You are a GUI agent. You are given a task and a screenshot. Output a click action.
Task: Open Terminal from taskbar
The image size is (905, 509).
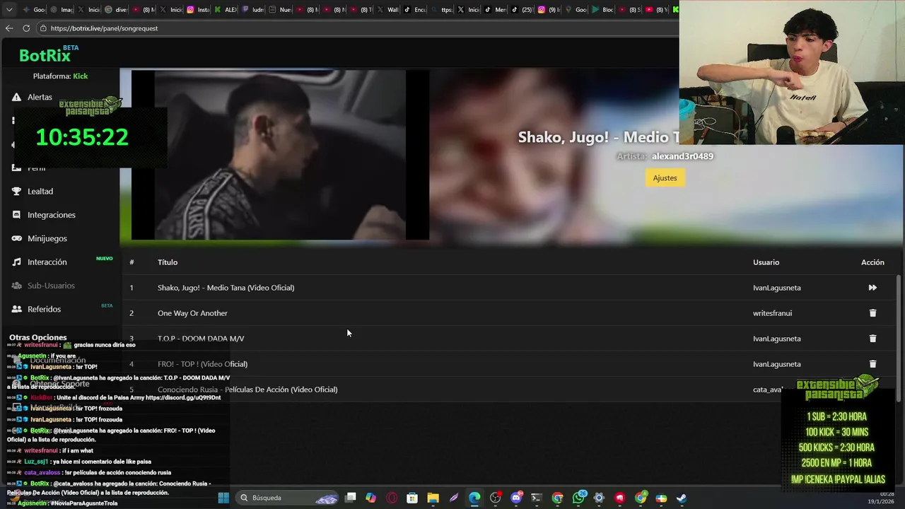tap(537, 498)
